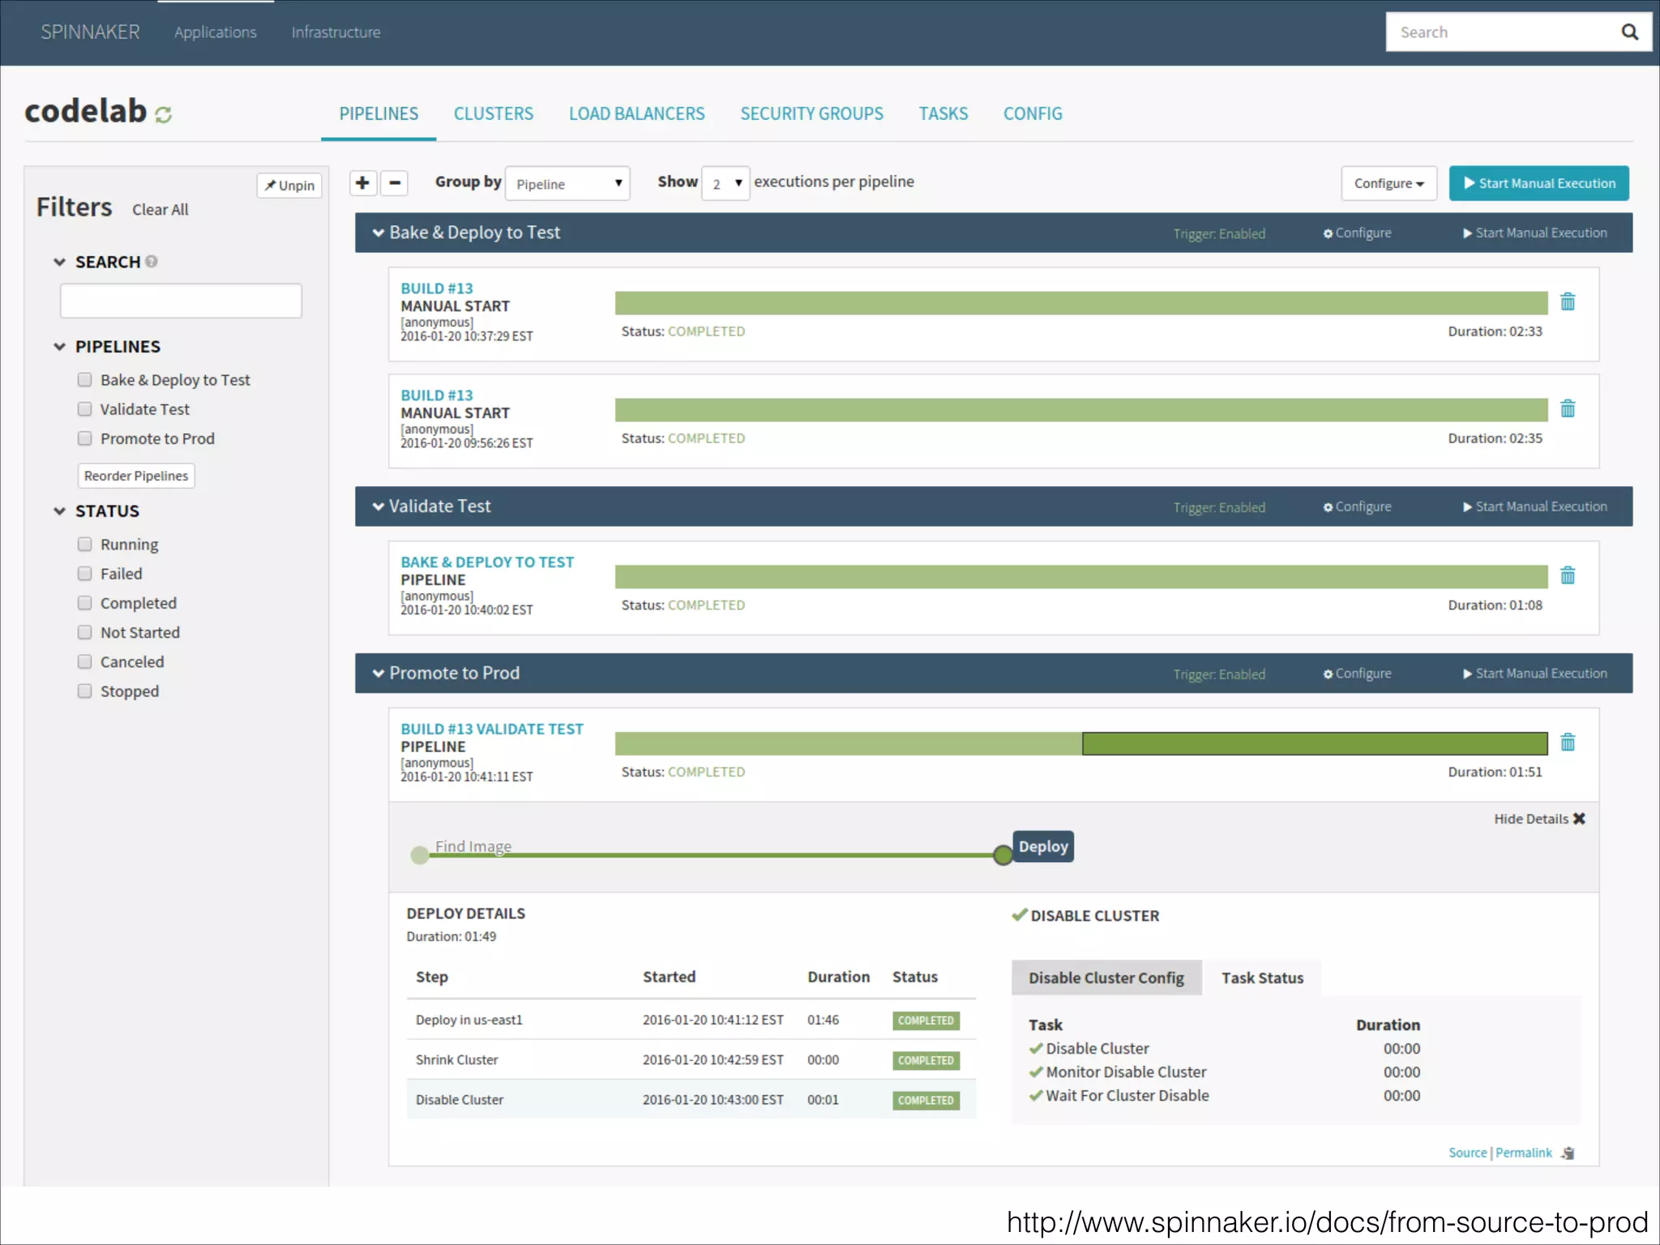Click the filters search input field

181,301
